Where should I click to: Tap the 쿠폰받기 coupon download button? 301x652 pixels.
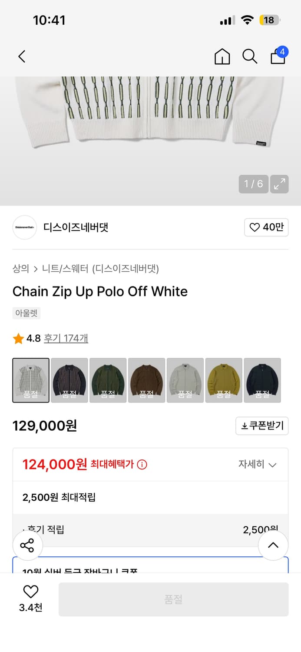[x=261, y=426]
